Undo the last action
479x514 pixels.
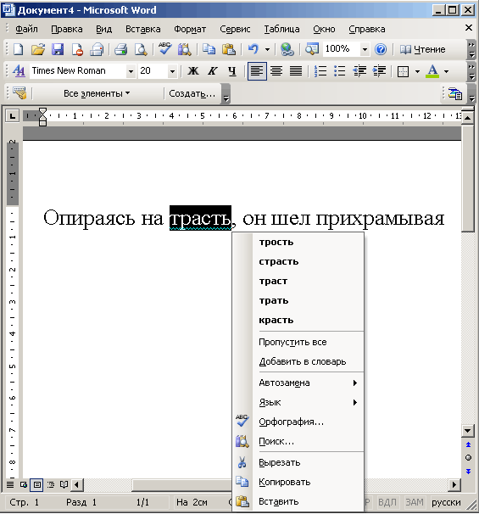coord(253,49)
